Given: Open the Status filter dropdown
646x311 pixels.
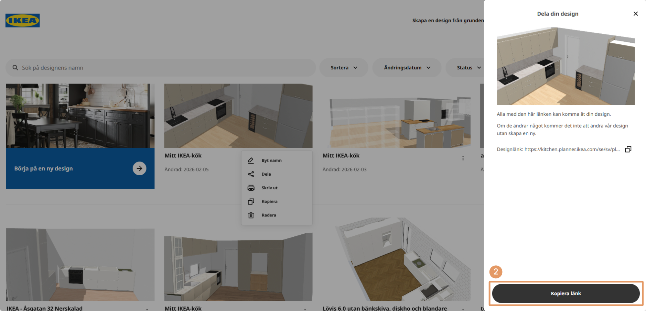Looking at the screenshot, I should [x=465, y=68].
